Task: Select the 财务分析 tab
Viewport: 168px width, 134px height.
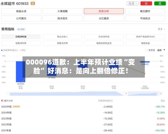Action: [104, 11]
